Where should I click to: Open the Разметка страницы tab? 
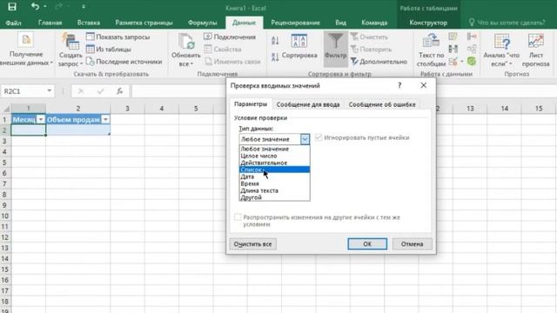click(x=144, y=23)
